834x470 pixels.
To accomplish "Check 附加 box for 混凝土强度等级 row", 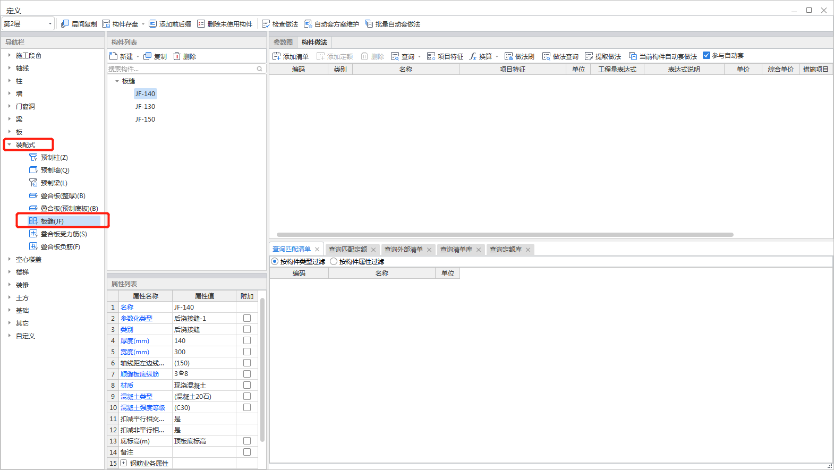I will (247, 407).
